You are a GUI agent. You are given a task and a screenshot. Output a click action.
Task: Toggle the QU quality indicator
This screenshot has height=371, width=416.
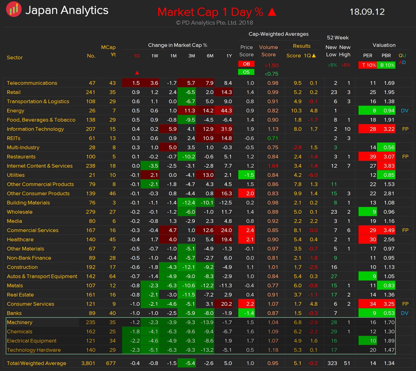[x=403, y=55]
